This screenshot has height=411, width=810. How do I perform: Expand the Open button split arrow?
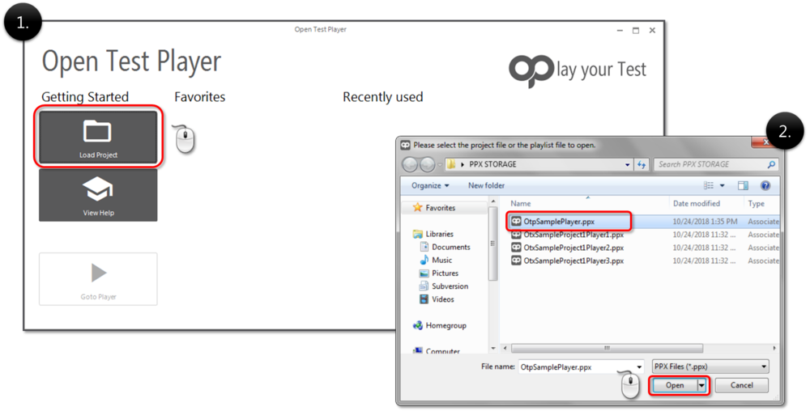[701, 385]
